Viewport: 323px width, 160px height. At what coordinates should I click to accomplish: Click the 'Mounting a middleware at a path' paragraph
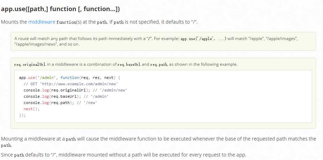pos(159,142)
